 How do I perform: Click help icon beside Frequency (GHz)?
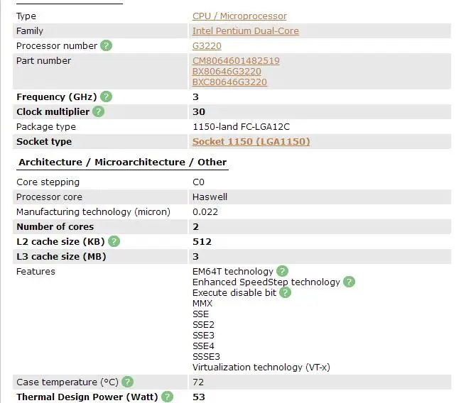click(x=106, y=96)
